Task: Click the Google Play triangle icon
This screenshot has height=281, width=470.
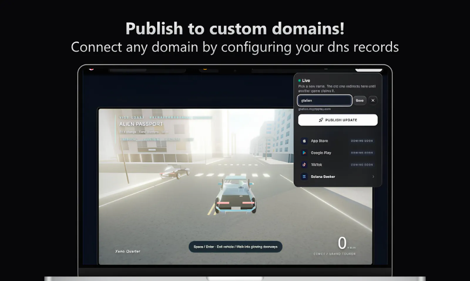Action: point(304,153)
